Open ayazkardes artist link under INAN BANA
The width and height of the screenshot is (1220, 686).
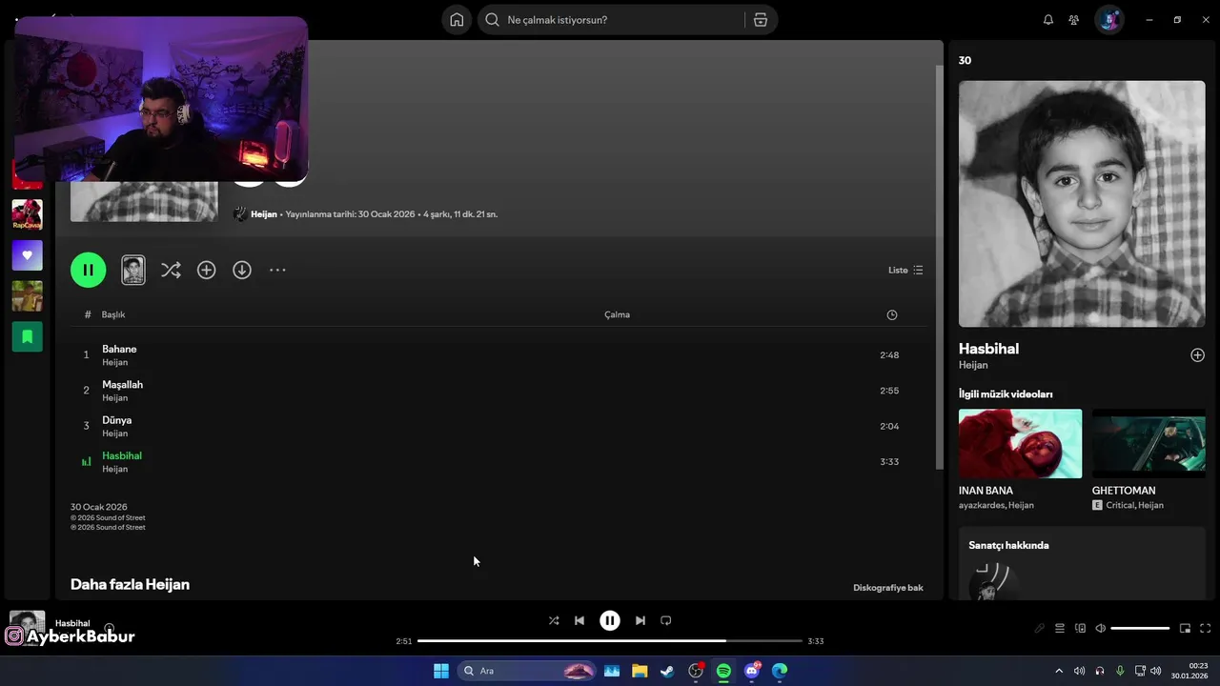click(982, 505)
